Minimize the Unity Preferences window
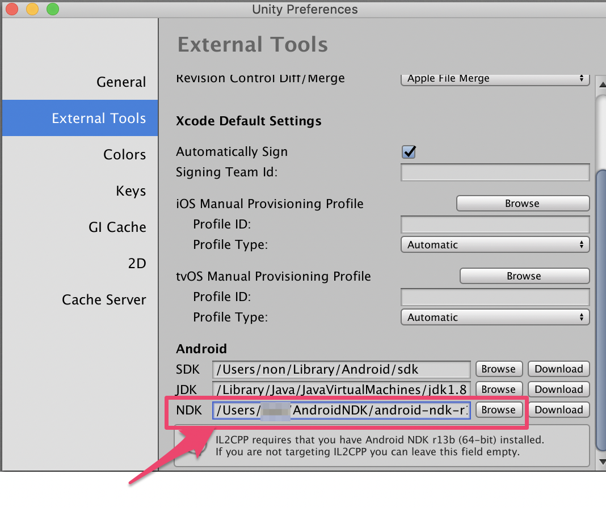Screen dimensions: 606x508 32,9
